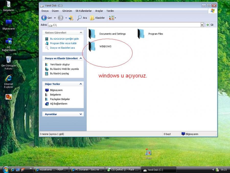Open the Program Files folder
This screenshot has height=173, width=230.
tap(141, 34)
